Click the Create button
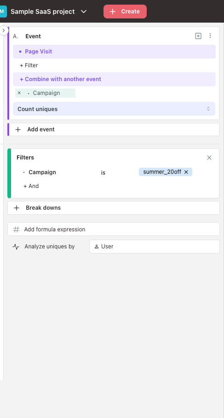The height and width of the screenshot is (418, 224). [x=125, y=12]
